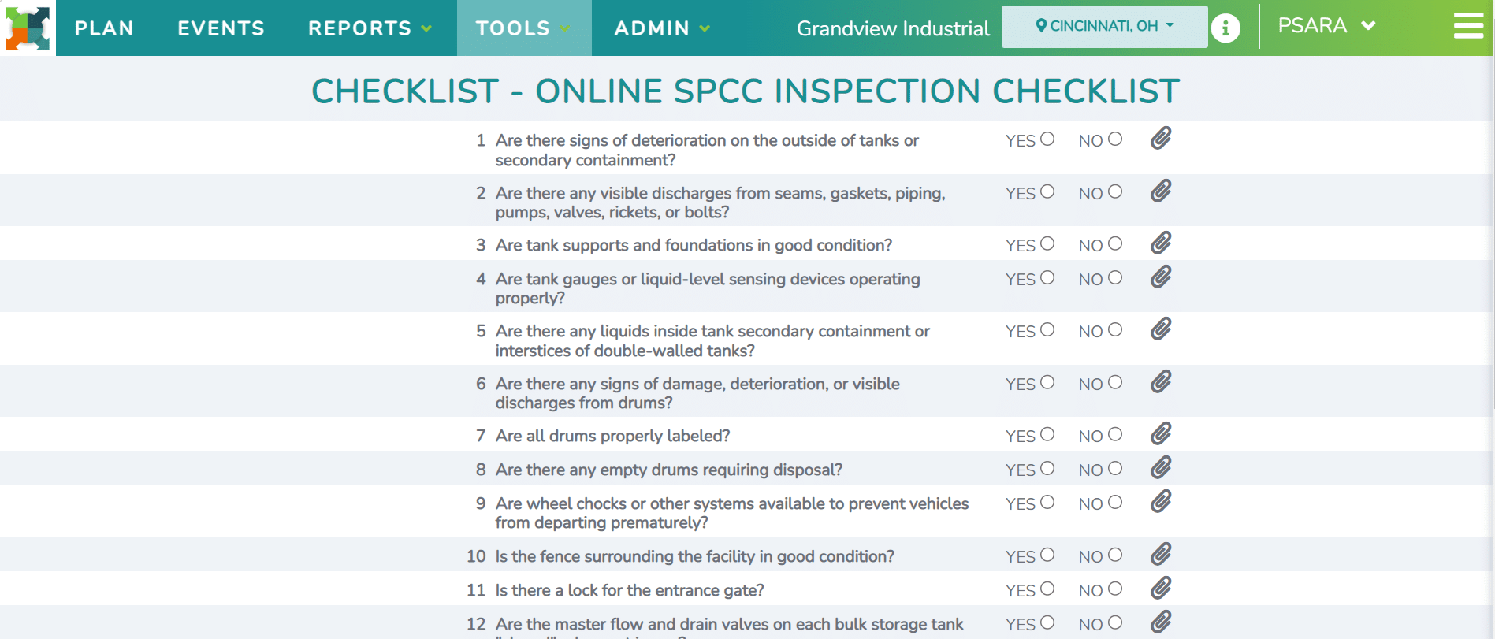
Task: Mark NO for entrance gate lock question
Action: tap(1115, 589)
